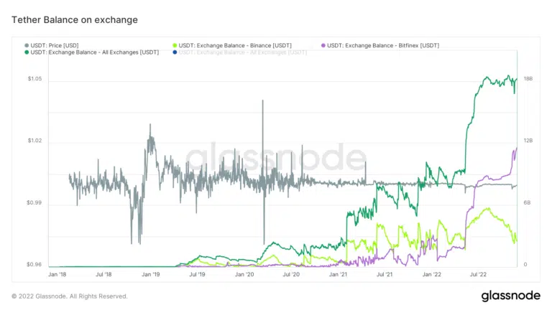Click the Tether Balance on exchange title
Image resolution: width=552 pixels, height=310 pixels.
75,19
